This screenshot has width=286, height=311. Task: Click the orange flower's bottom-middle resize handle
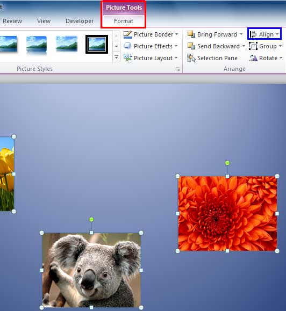click(227, 251)
